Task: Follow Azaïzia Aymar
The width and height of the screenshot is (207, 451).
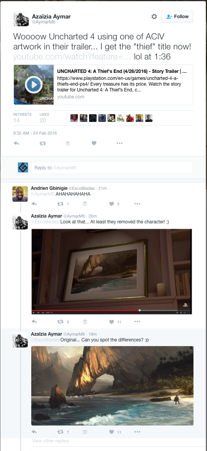Action: [x=177, y=17]
